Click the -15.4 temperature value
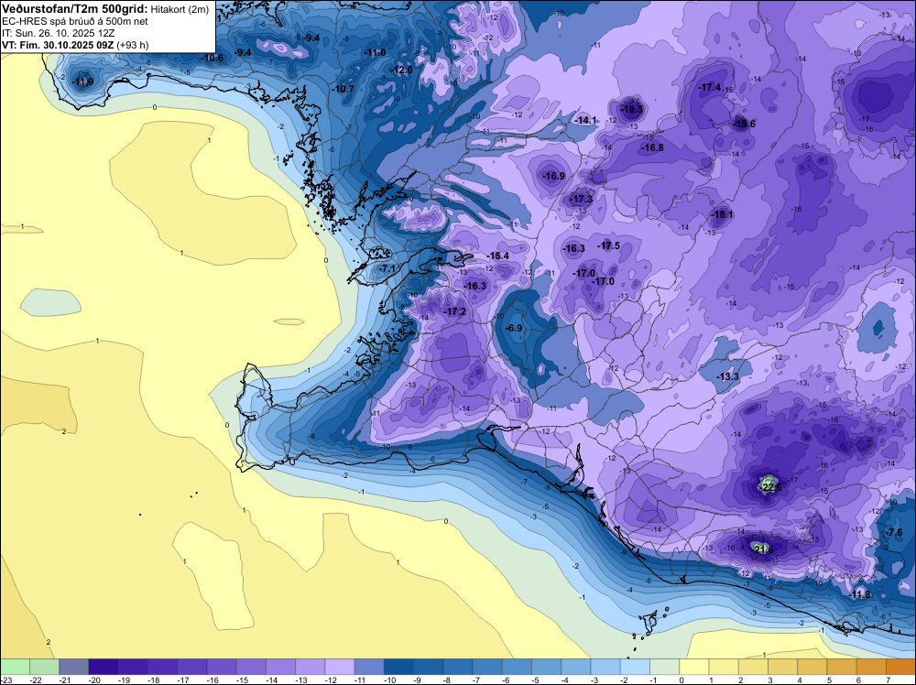This screenshot has width=916, height=685. [498, 256]
